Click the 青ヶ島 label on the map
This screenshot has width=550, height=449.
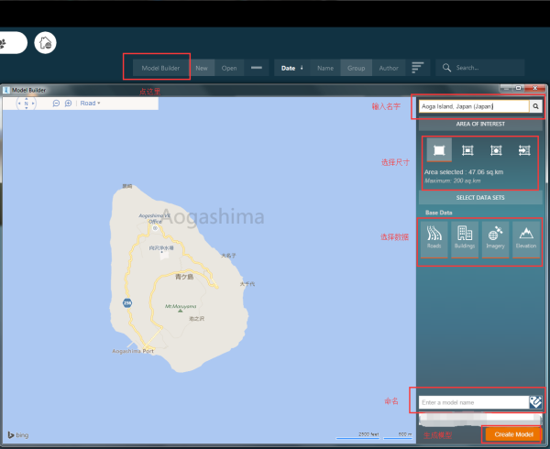tap(184, 277)
